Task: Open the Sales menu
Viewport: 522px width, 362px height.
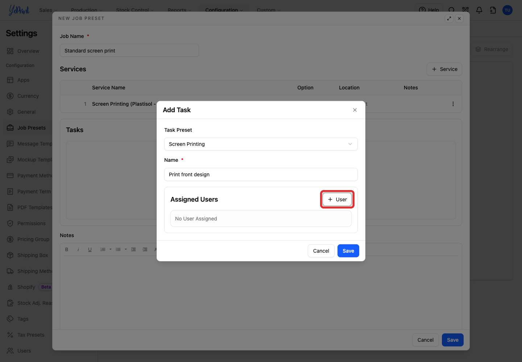Action: [49, 10]
